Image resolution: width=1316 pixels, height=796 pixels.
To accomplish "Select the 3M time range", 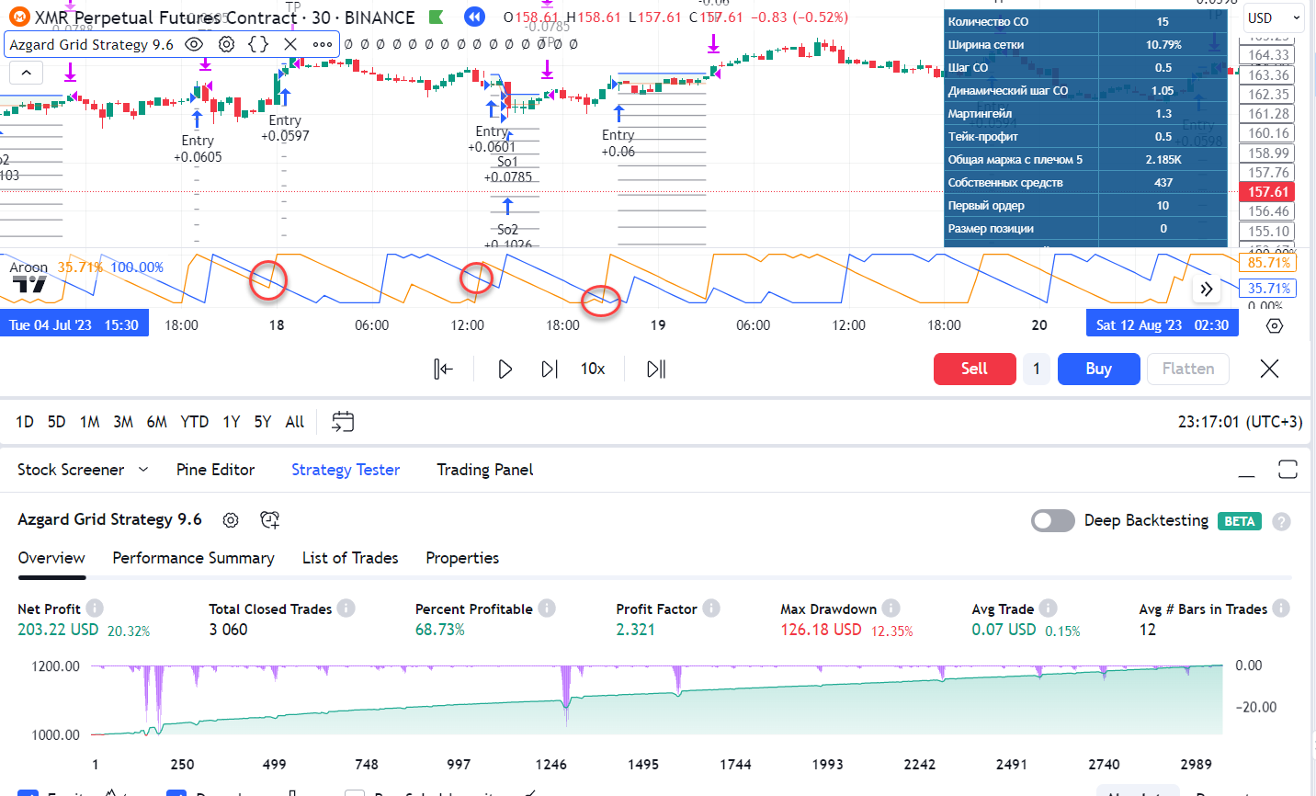I will point(123,422).
